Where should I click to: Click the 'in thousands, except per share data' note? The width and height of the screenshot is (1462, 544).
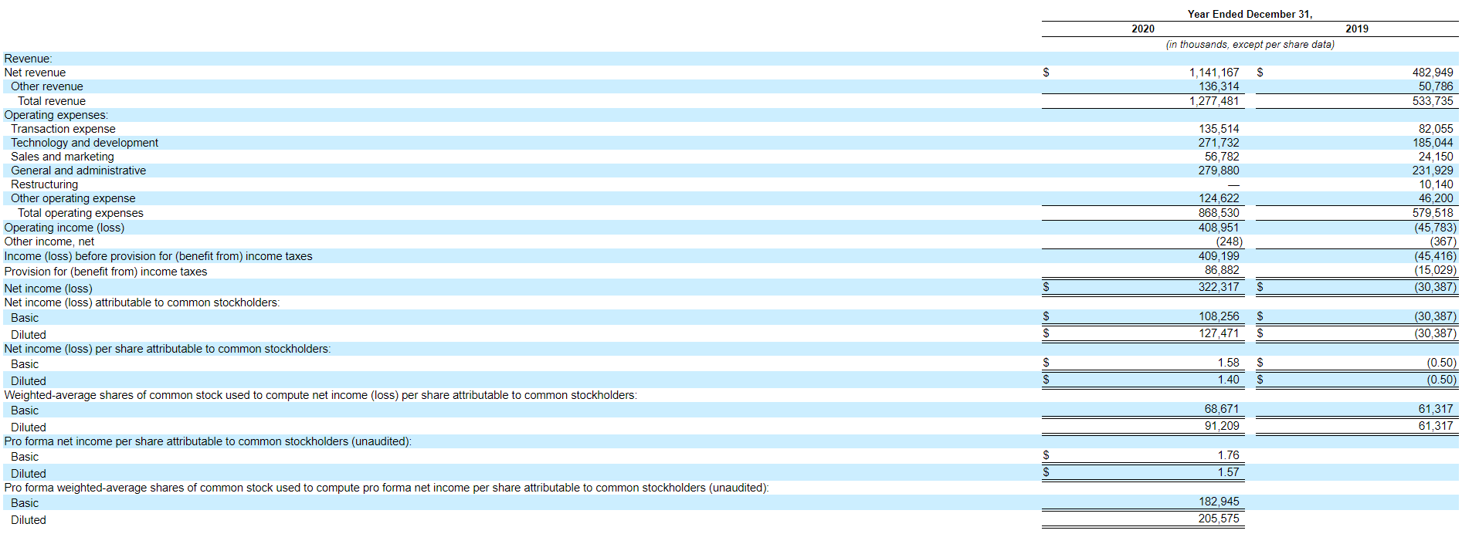pos(1250,44)
